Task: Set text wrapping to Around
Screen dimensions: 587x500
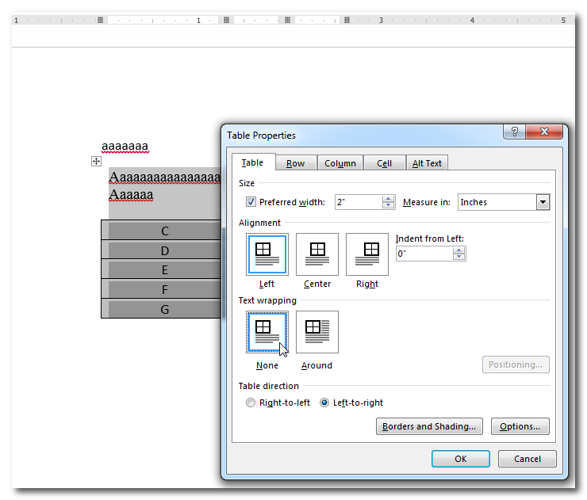Action: coord(317,332)
